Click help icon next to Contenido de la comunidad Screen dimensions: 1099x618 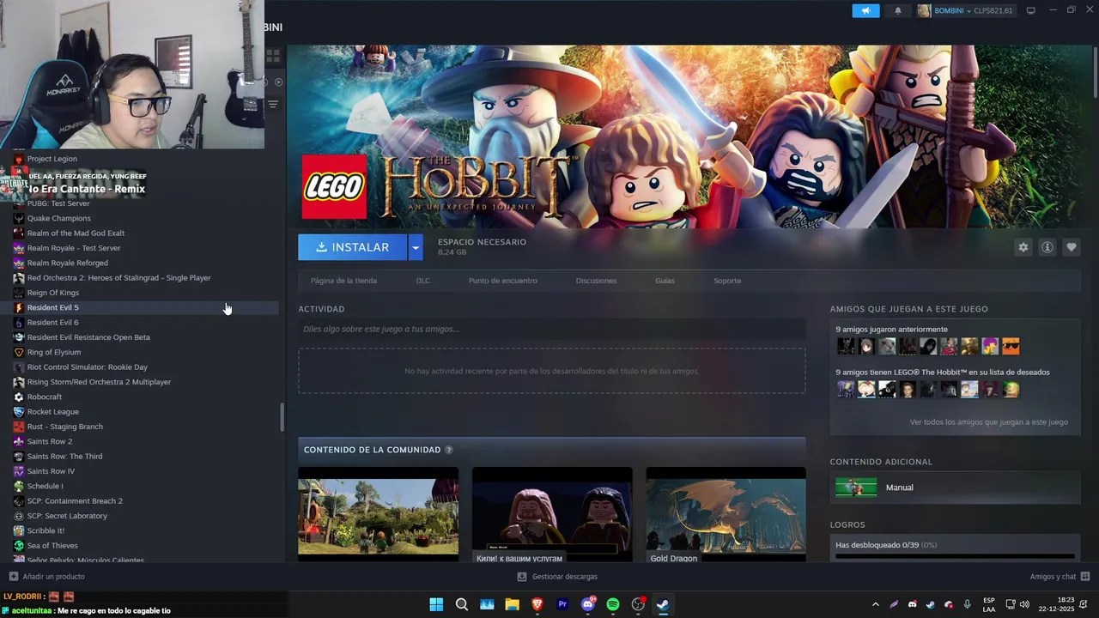449,450
